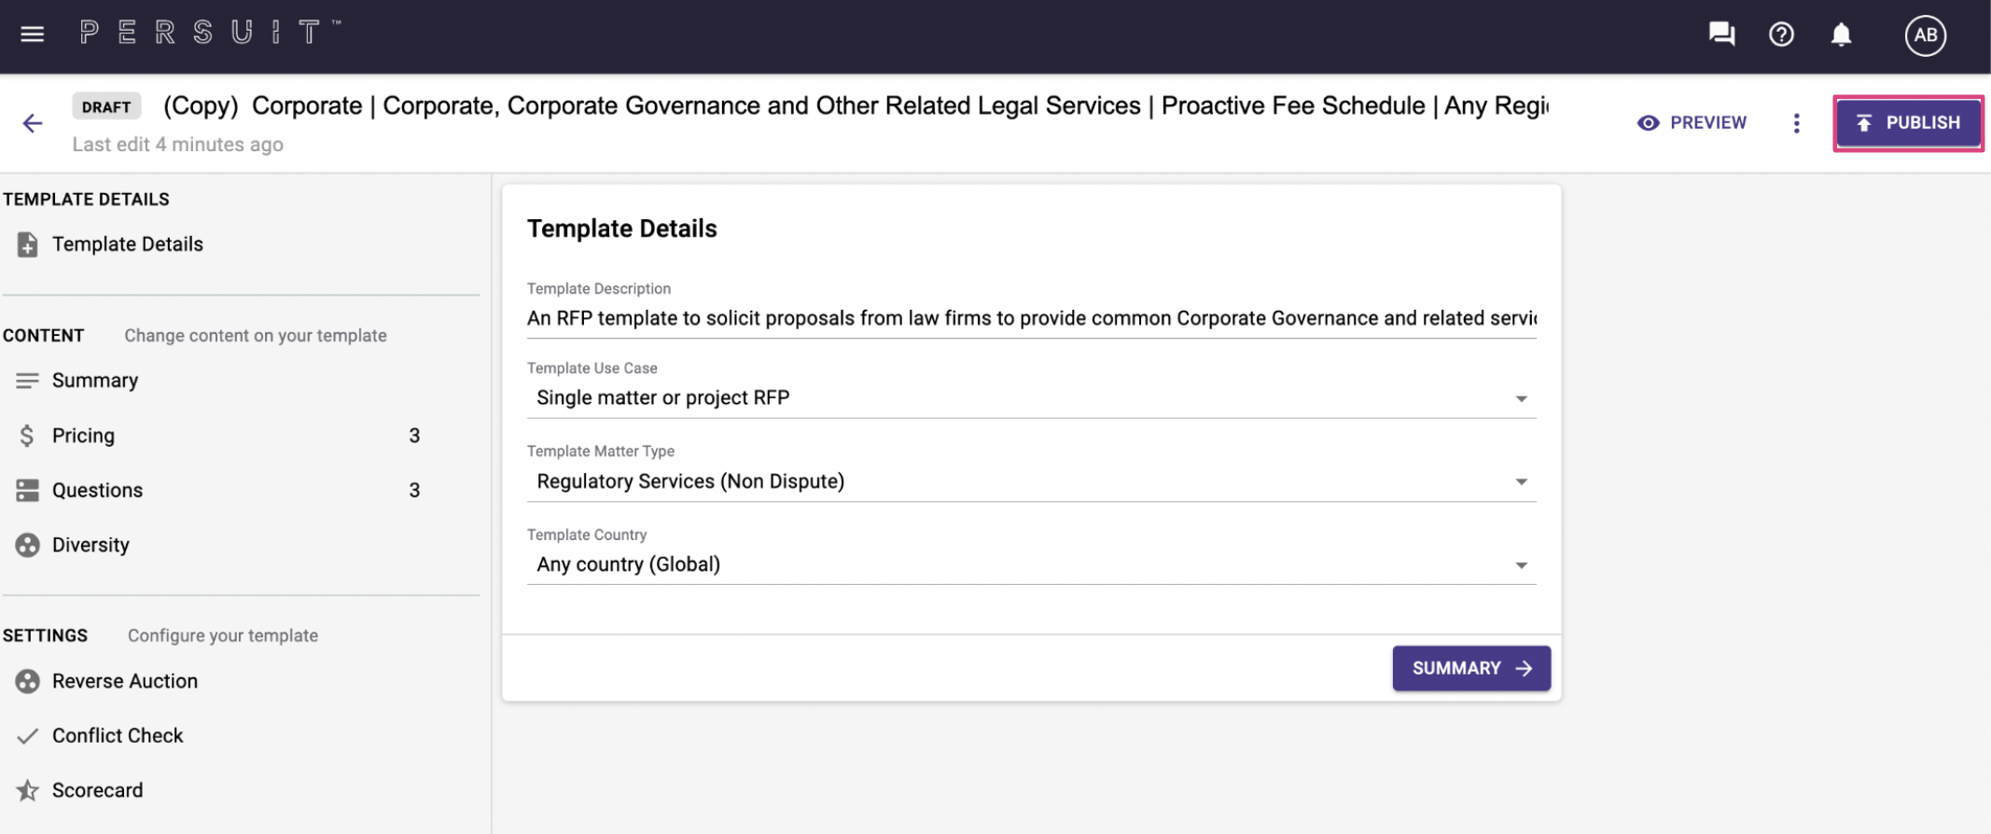
Task: Expand the Template Use Case dropdown
Action: [1031, 398]
